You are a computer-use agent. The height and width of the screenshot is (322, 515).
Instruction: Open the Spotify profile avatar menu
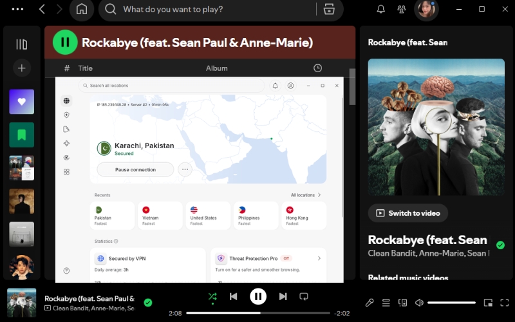pos(426,9)
